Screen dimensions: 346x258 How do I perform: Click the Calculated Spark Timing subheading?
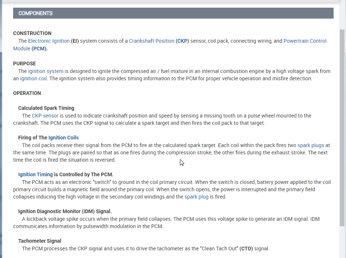(x=46, y=108)
